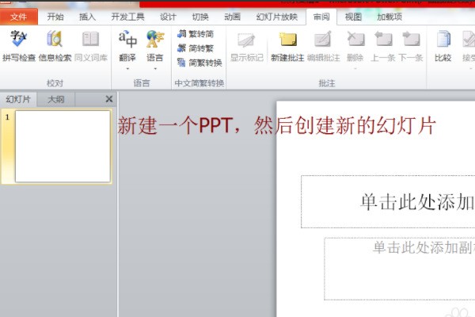Go to next comment 下一条
475x317 pixels.
click(411, 47)
